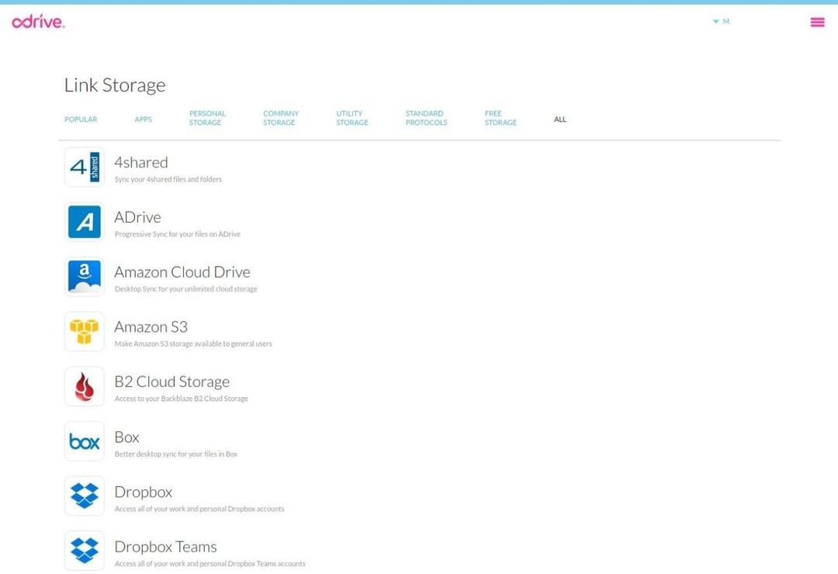Switch to the Personal Storage tab
The image size is (838, 574).
click(x=207, y=118)
